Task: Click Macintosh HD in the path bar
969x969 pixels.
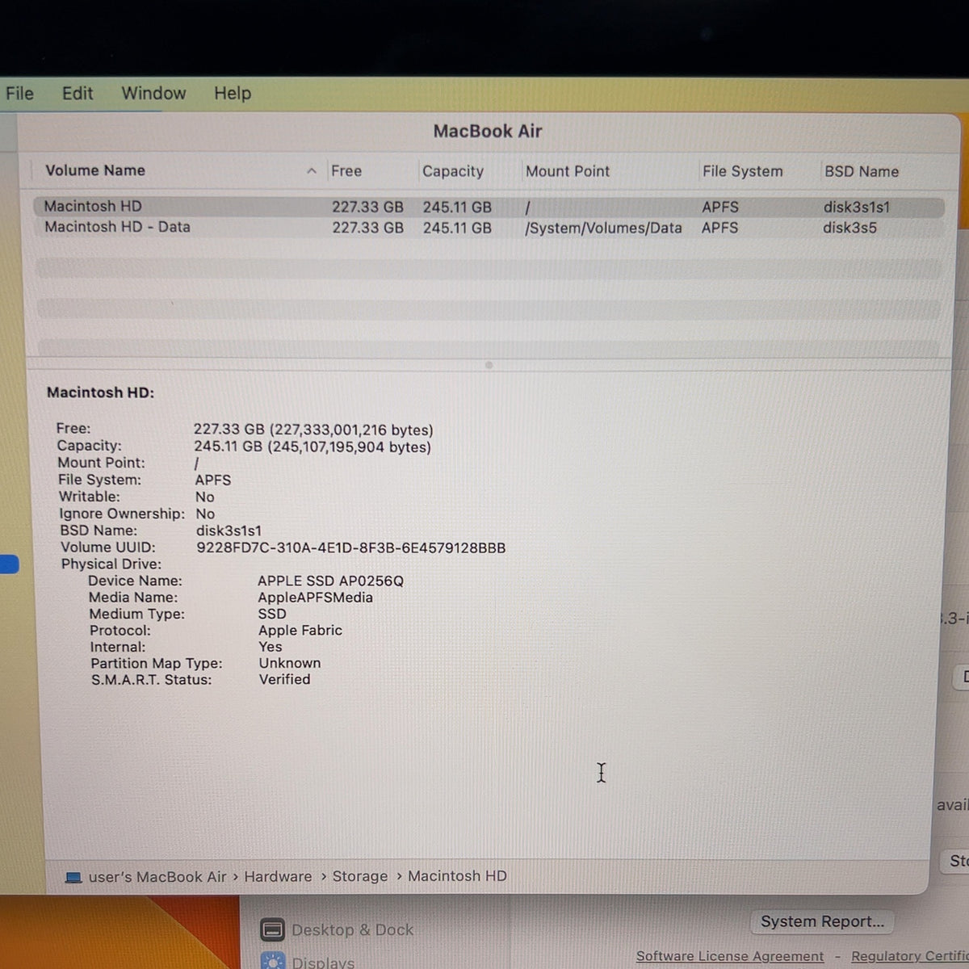Action: coord(457,876)
